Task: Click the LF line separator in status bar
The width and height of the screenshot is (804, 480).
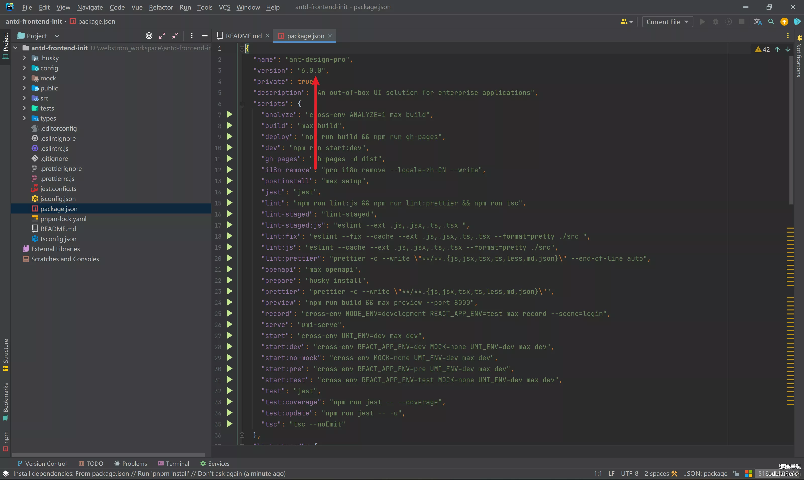Action: (x=611, y=473)
